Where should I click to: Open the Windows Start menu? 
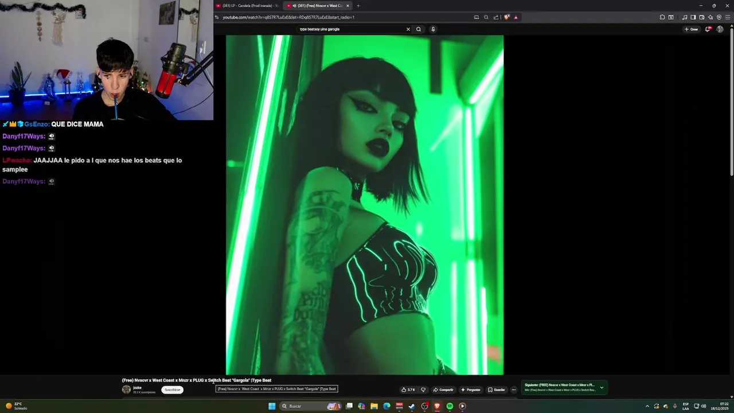[272, 406]
